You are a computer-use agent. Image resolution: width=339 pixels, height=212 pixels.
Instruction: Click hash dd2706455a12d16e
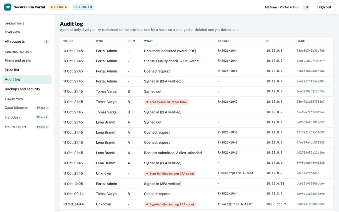click(311, 152)
